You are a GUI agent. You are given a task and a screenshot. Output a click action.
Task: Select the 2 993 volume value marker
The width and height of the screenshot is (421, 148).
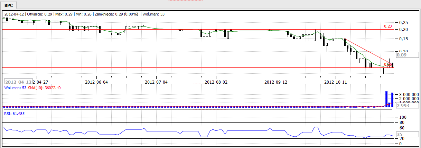[x=403, y=106]
